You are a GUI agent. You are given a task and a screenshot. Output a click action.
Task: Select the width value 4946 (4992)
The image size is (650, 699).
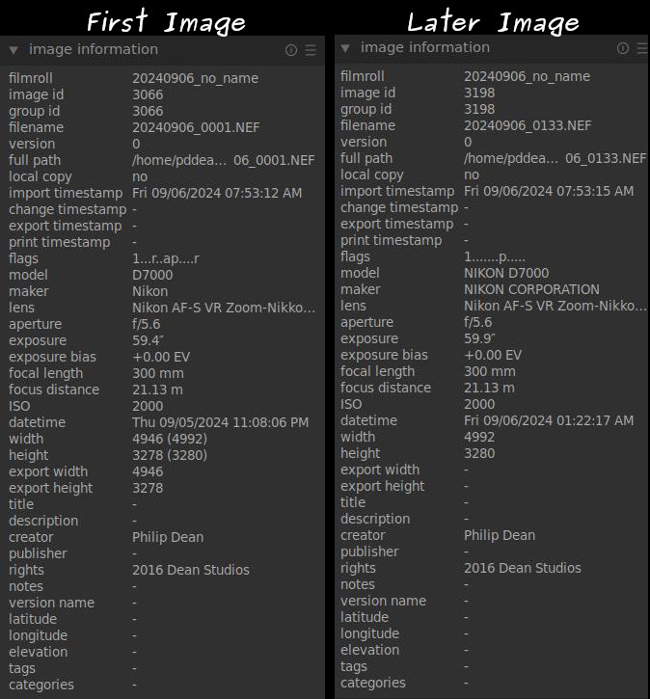(x=169, y=439)
